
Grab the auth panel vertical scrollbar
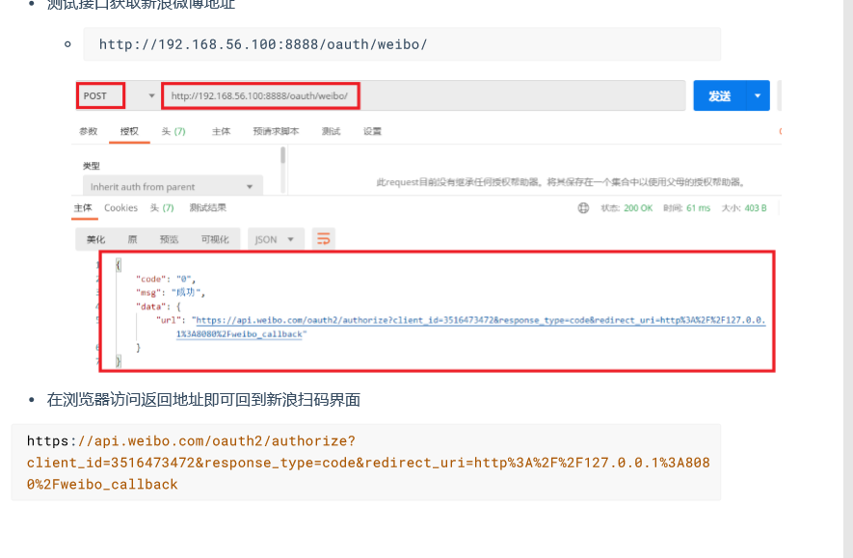(282, 156)
